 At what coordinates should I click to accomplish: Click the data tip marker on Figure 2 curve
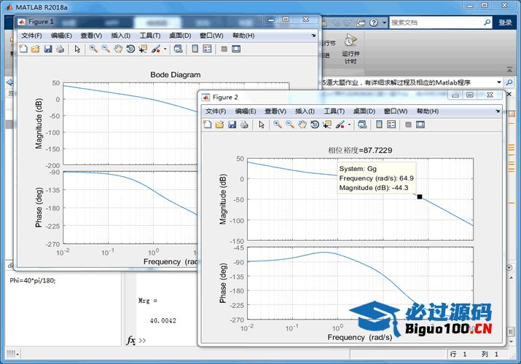click(x=420, y=197)
